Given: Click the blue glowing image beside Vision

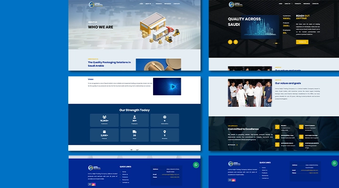Looking at the screenshot, I should tap(167, 87).
